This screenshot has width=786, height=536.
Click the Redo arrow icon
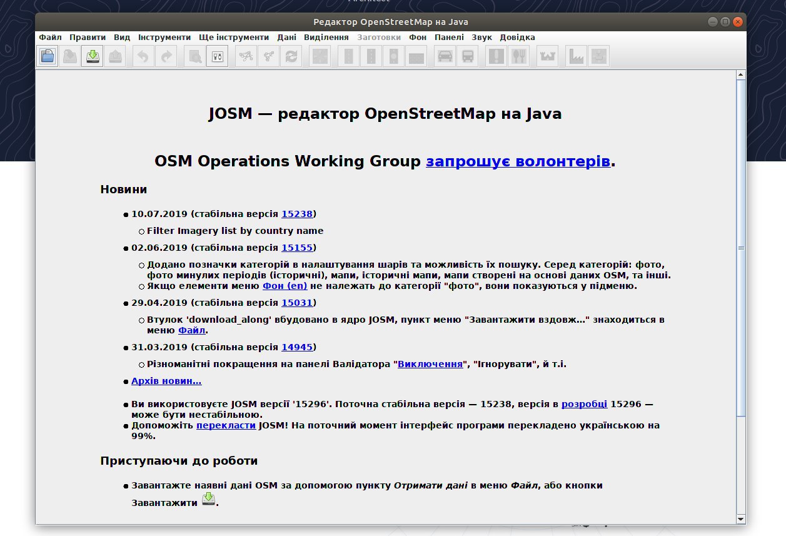166,56
